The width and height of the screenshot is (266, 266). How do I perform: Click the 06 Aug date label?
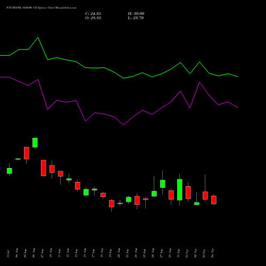point(34,253)
